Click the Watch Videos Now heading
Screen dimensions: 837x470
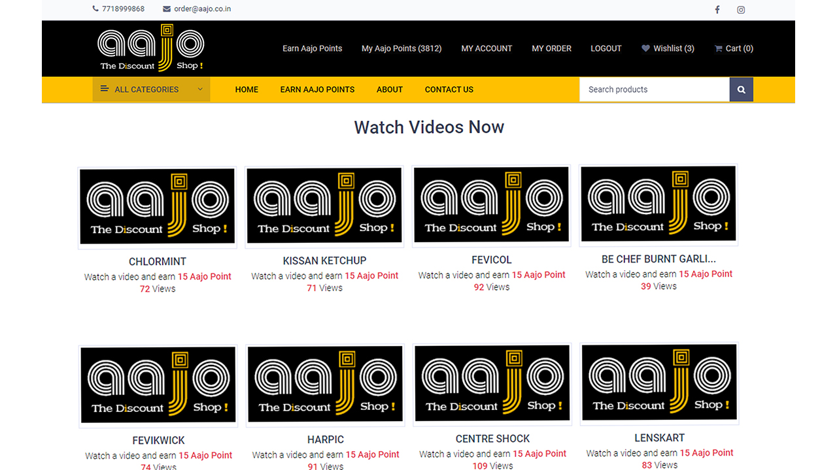[x=429, y=127]
